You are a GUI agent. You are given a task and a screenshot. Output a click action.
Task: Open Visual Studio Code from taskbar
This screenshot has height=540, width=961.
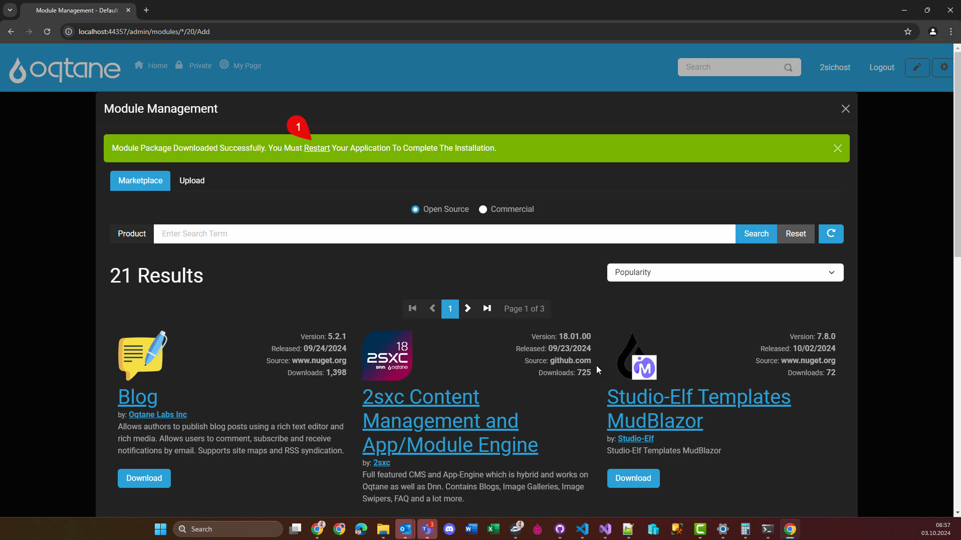point(582,529)
